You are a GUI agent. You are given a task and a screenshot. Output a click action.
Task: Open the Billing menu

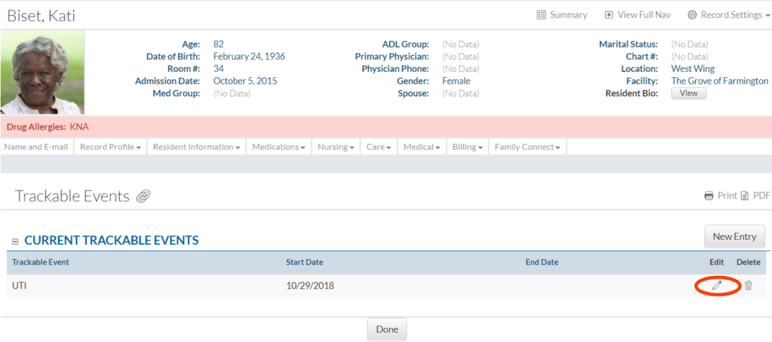pyautogui.click(x=467, y=147)
